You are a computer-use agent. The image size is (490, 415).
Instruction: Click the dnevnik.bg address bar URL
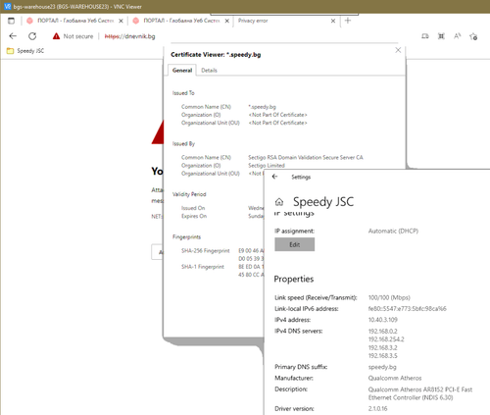tap(129, 36)
